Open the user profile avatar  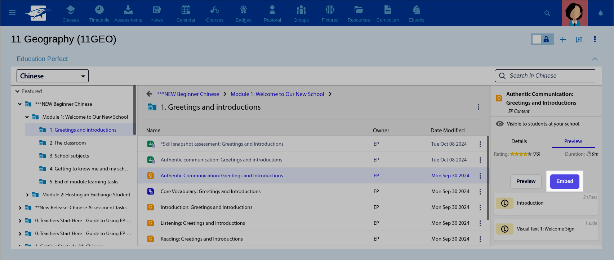click(x=575, y=13)
